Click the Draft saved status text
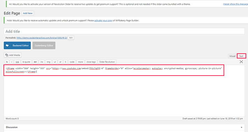Screen dimensions: 248x132 pos(213,119)
